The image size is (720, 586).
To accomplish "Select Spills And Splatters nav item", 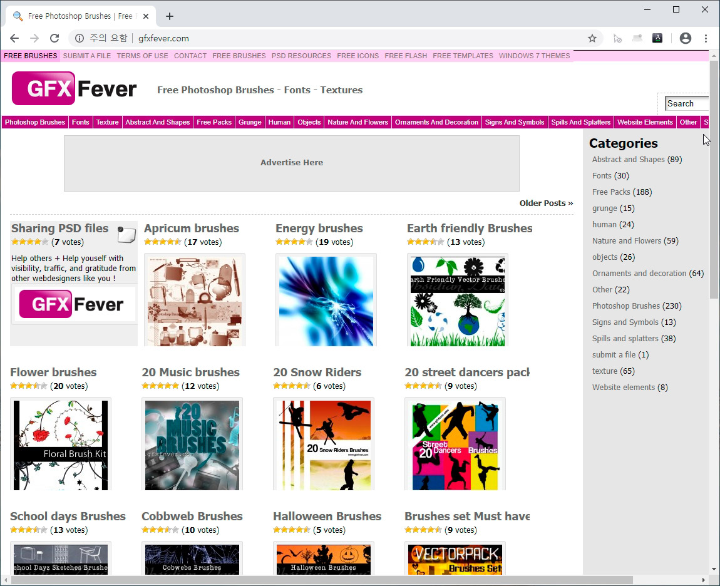I will coord(581,122).
